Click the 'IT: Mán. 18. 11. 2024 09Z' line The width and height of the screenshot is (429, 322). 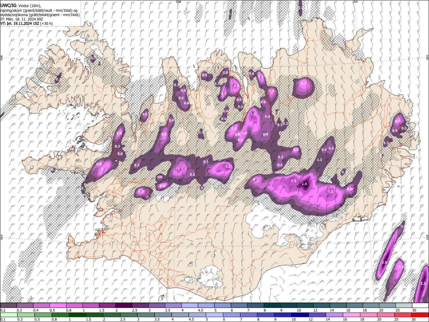pos(21,19)
